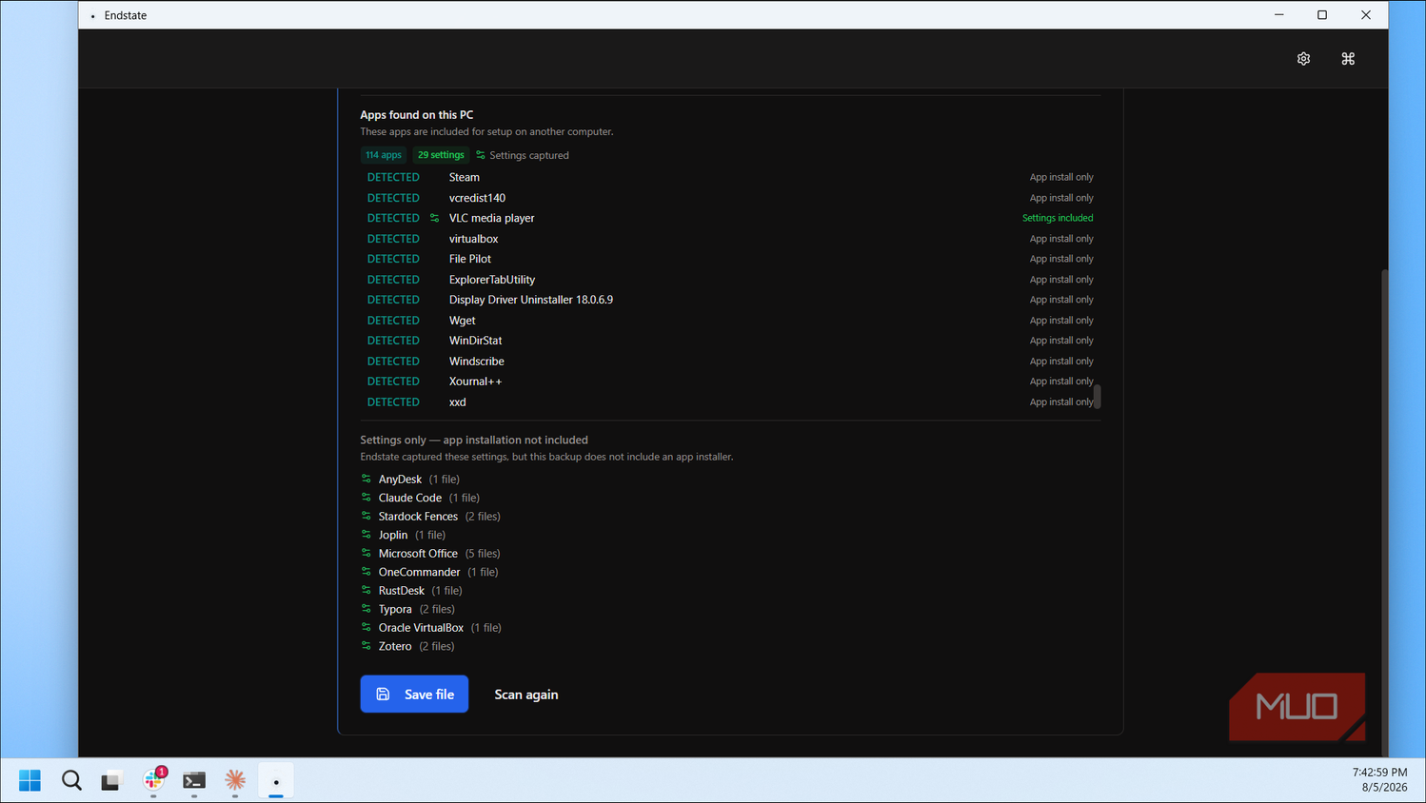Select the Wget row

[x=730, y=321]
